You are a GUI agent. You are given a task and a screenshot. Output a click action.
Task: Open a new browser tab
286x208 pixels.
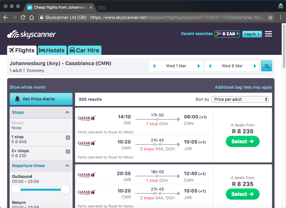(102, 8)
